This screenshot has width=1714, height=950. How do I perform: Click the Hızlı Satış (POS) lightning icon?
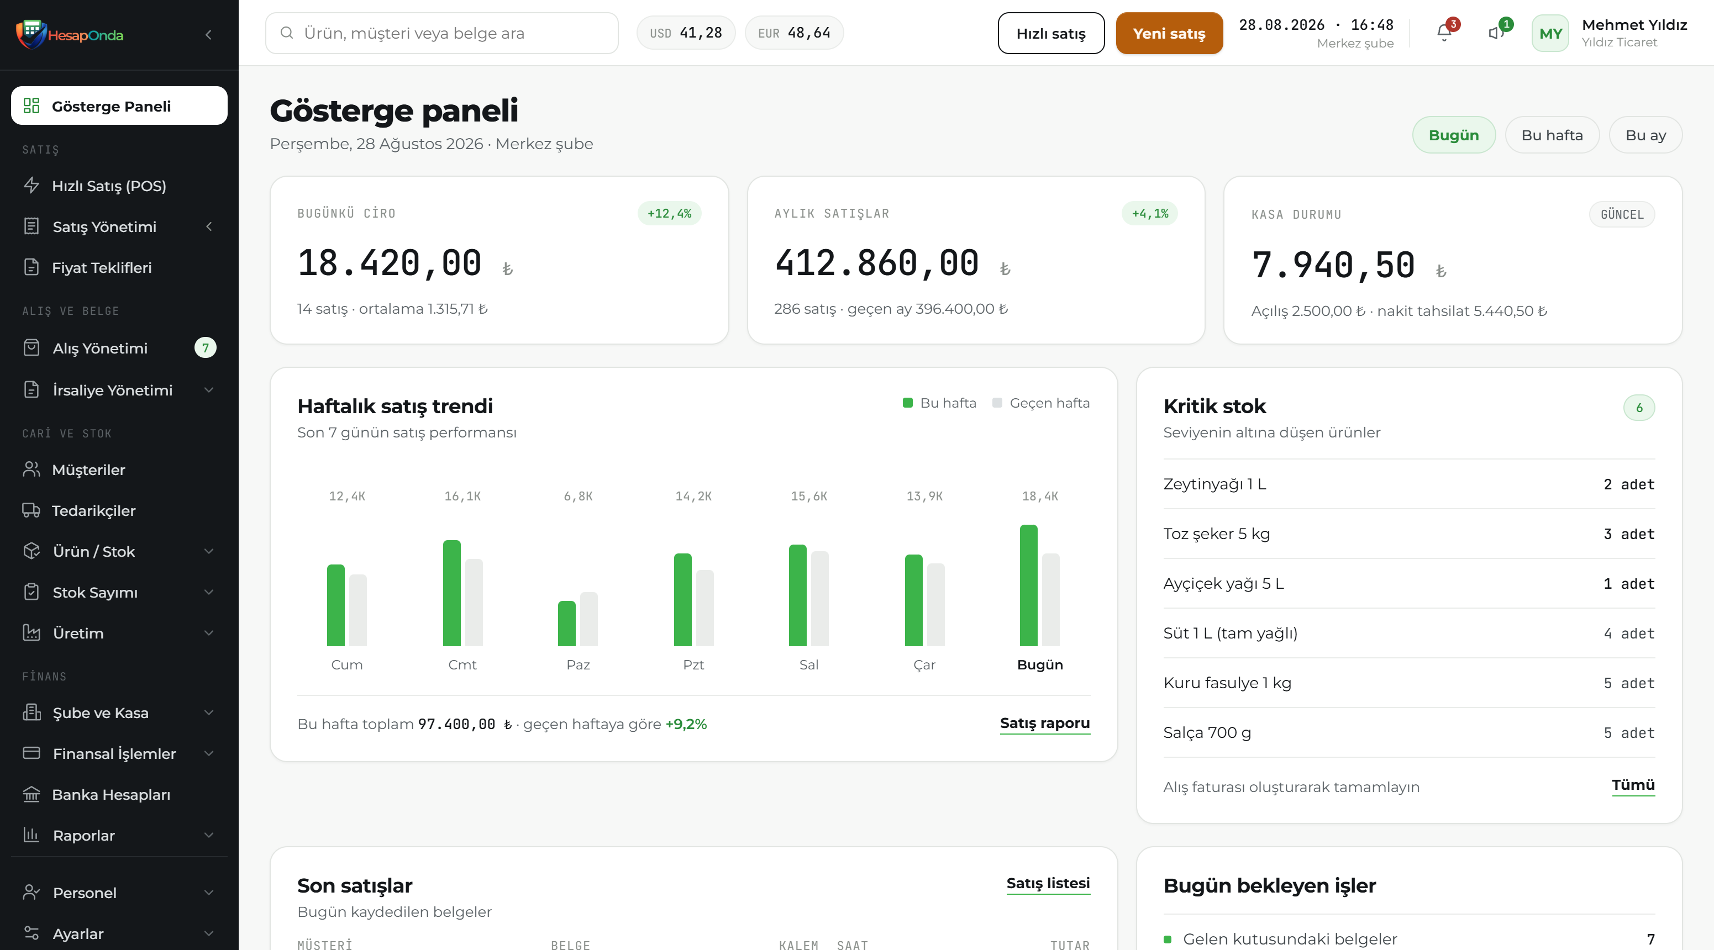(31, 186)
